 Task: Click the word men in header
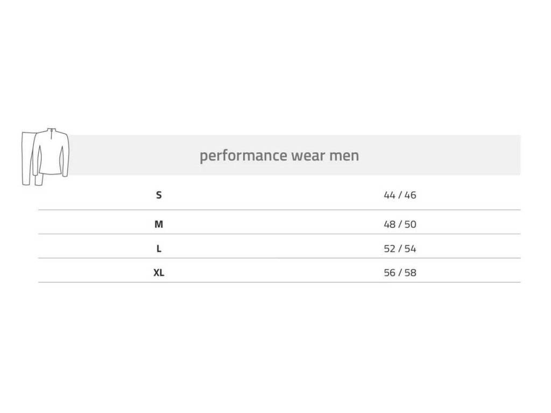[x=344, y=156]
